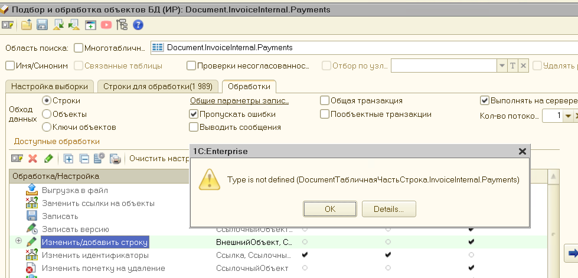Uncheck Пропускать ошибки checkbox
The height and width of the screenshot is (278, 578).
194,114
